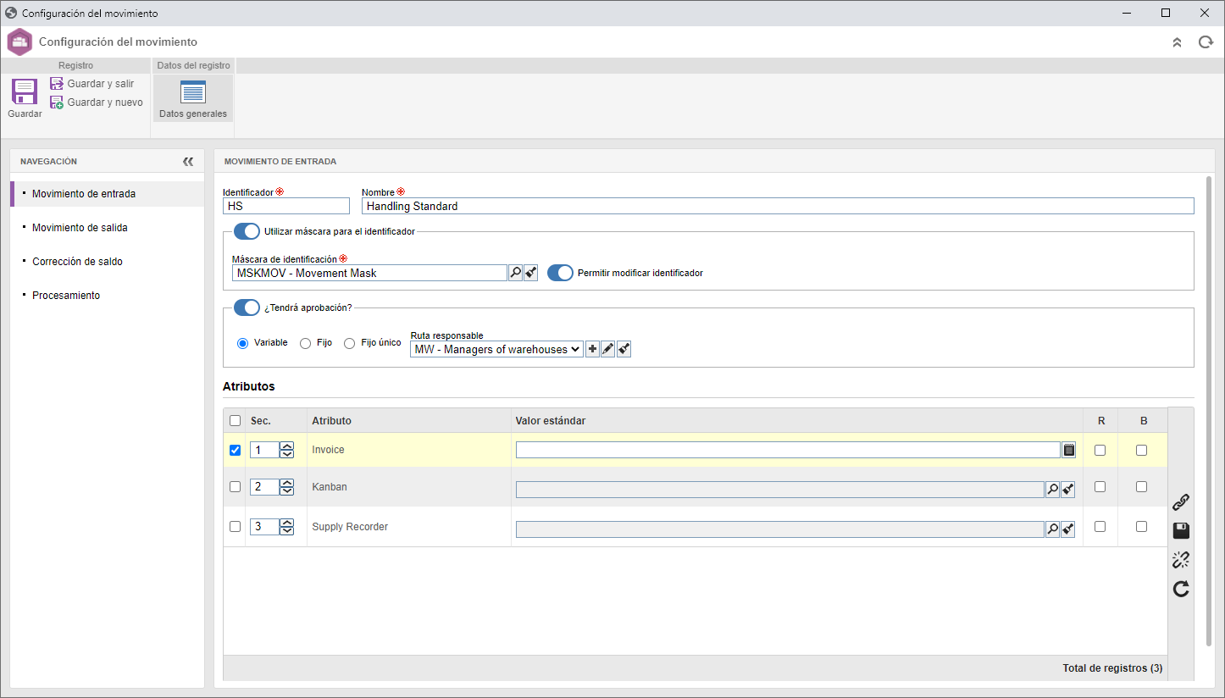The width and height of the screenshot is (1225, 698).
Task: Click the Supply Recorder sequence stepper arrows
Action: coord(287,527)
